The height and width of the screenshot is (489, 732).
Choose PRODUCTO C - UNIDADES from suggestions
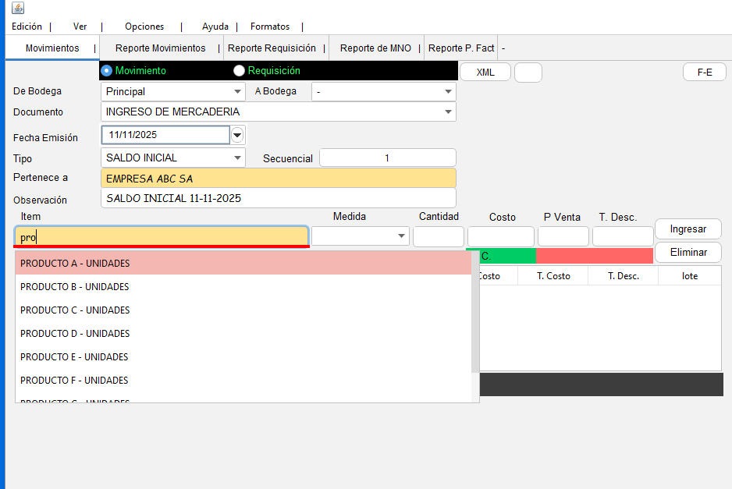pyautogui.click(x=75, y=310)
